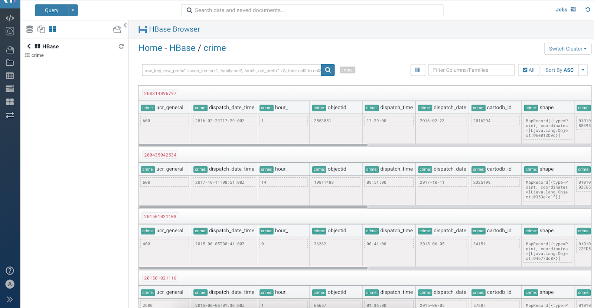Image resolution: width=594 pixels, height=308 pixels.
Task: Select the documents copy icon in panel
Action: click(x=41, y=29)
